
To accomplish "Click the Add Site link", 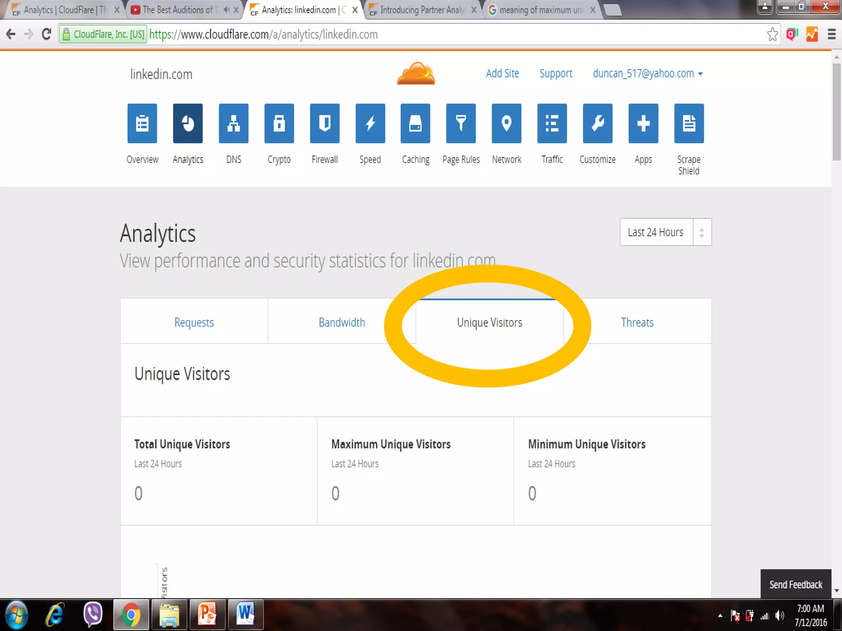I will point(502,74).
